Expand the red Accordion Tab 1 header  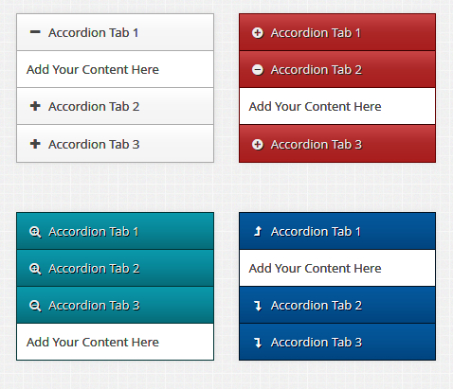point(337,32)
